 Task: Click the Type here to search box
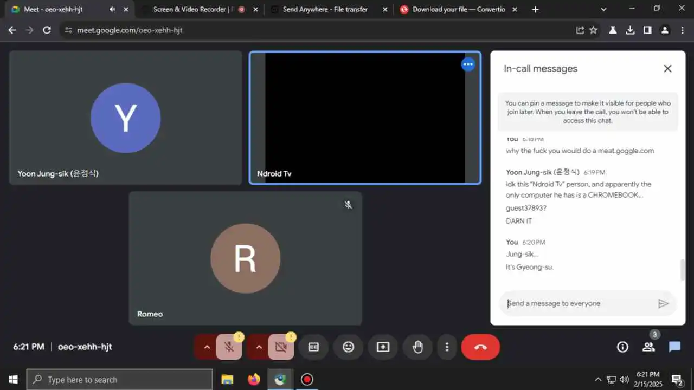tap(119, 380)
